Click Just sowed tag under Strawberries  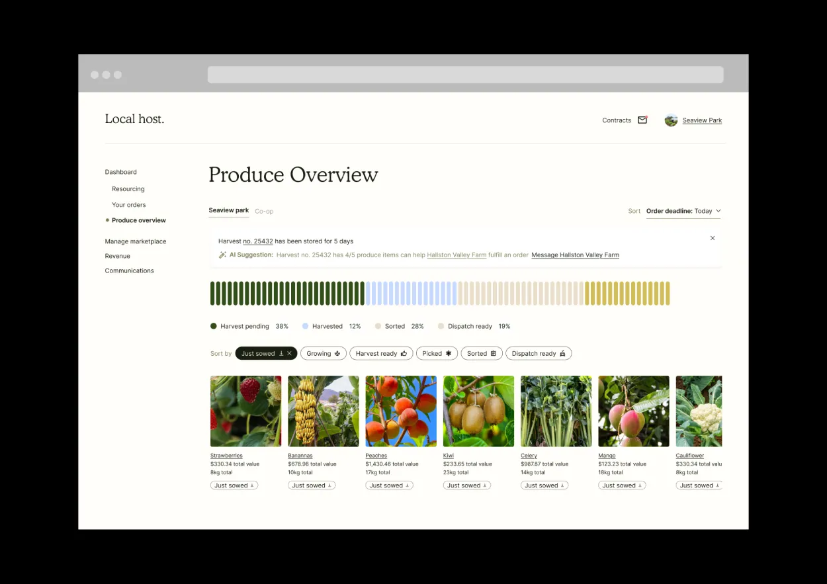click(x=234, y=485)
